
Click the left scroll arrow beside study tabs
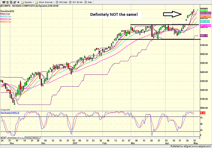click(x=2, y=138)
